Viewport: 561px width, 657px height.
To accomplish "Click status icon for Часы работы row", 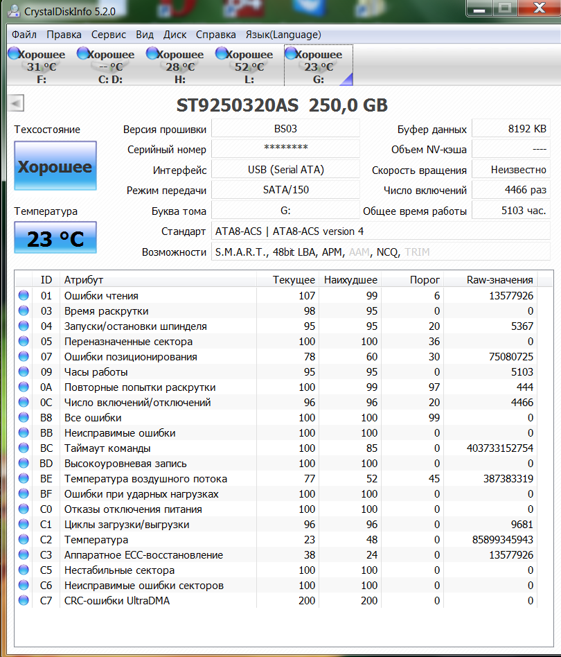I will (x=24, y=371).
